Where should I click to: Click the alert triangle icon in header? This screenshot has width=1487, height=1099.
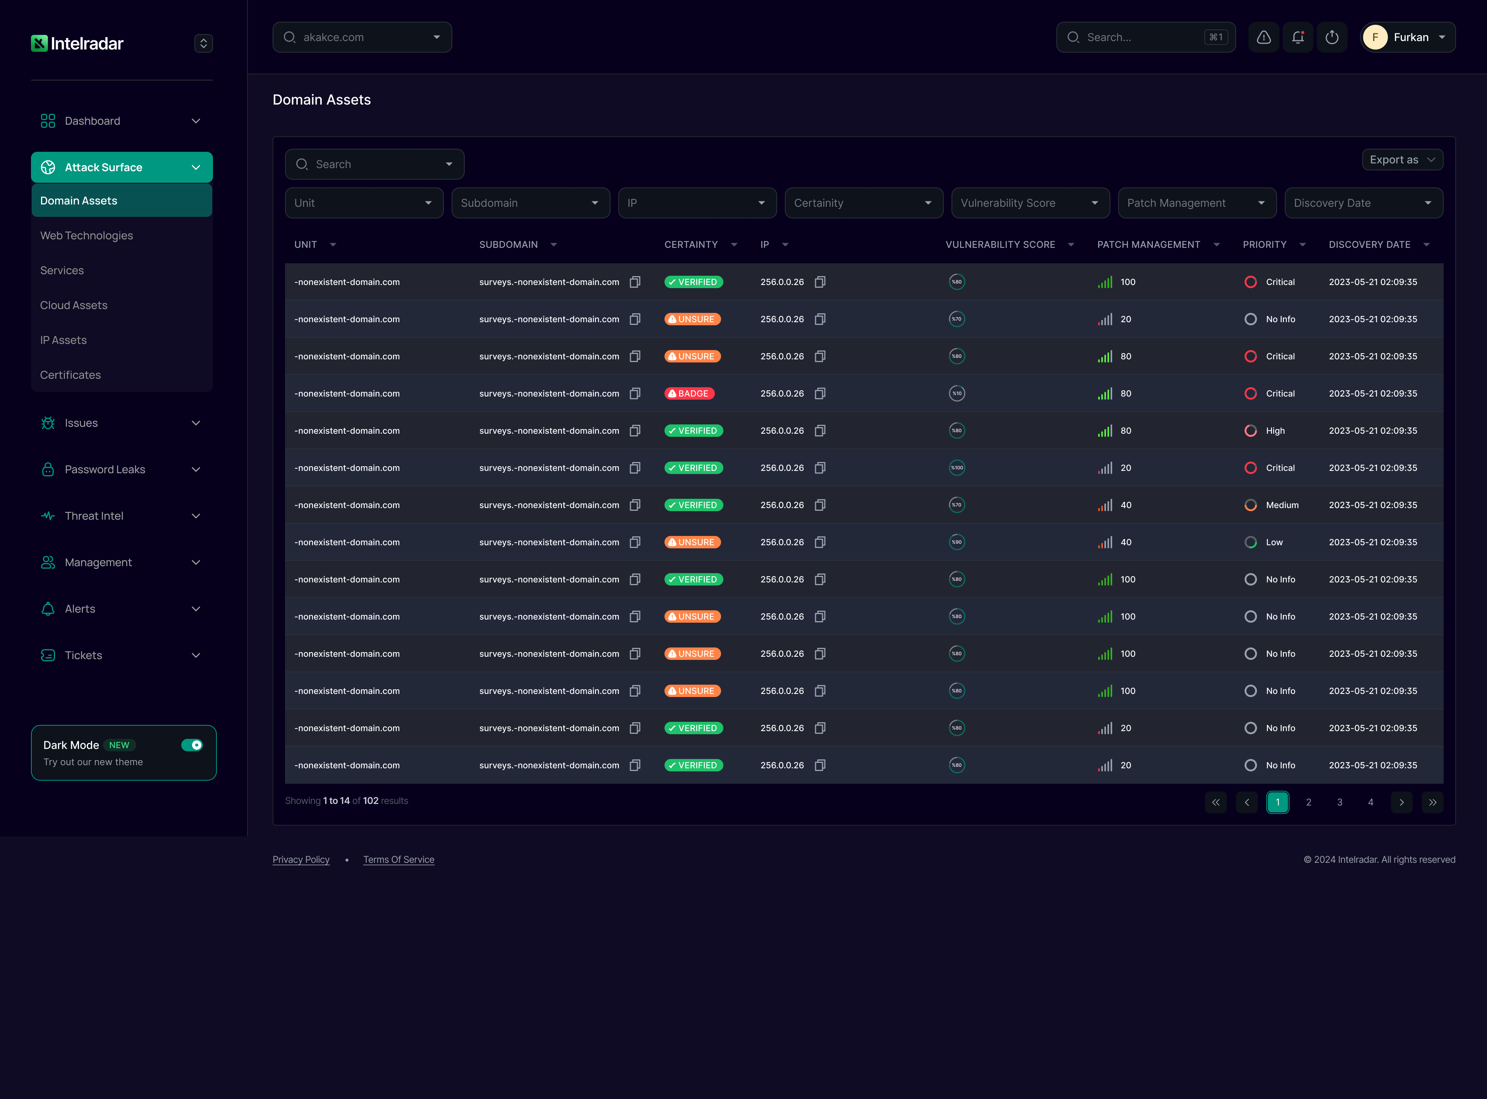point(1264,37)
